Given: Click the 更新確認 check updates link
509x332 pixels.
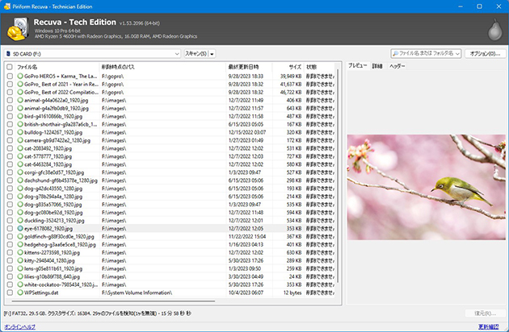Looking at the screenshot, I should (x=488, y=326).
